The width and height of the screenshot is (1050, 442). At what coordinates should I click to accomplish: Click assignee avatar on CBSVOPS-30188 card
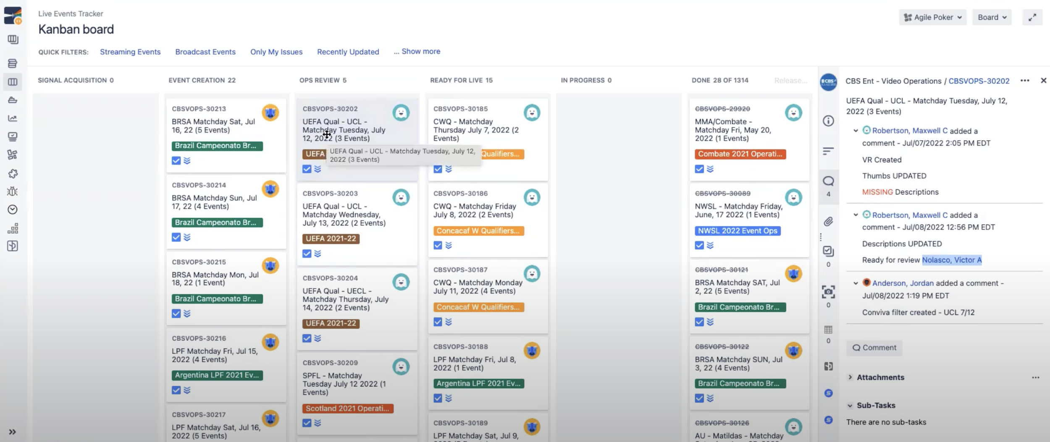coord(532,350)
